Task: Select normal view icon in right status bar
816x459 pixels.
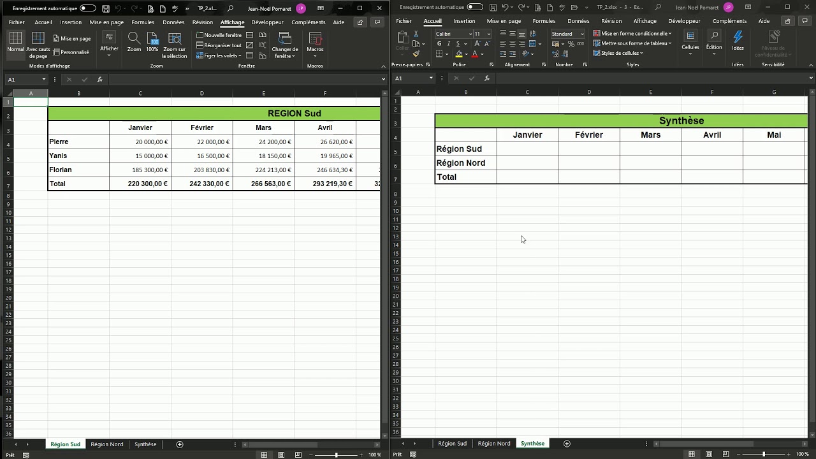Action: coord(692,454)
